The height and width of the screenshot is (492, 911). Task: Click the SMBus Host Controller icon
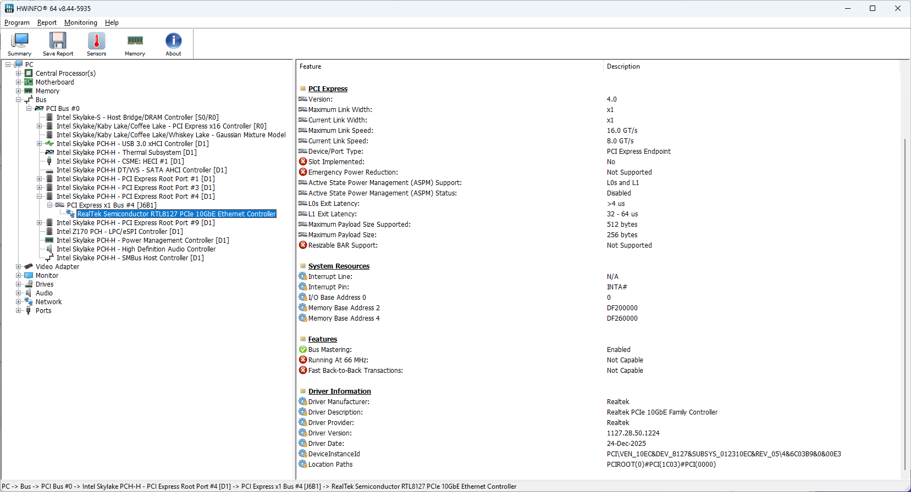coord(49,258)
